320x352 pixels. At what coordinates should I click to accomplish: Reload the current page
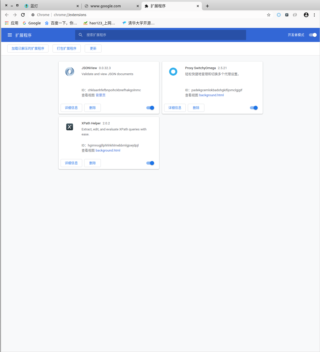(23, 15)
